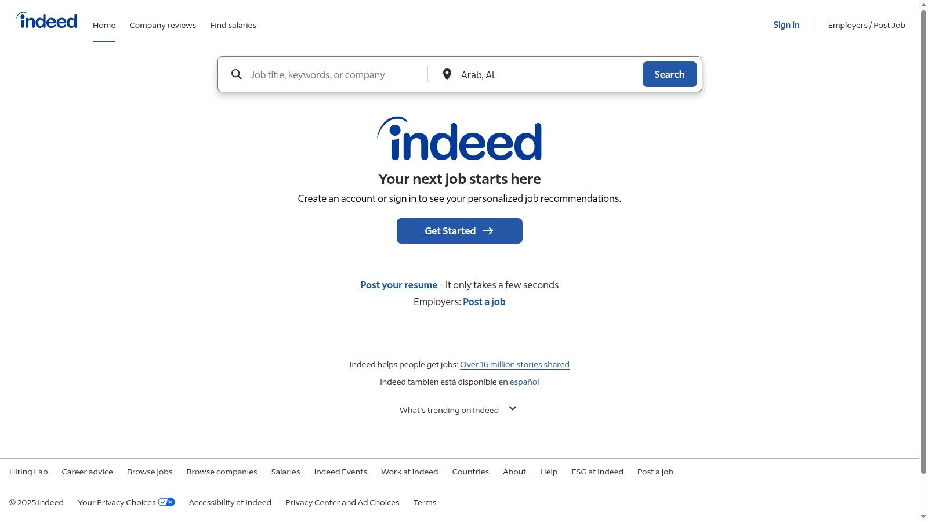928x522 pixels.
Task: Click the large Indeed logo in page center
Action: pos(459,140)
